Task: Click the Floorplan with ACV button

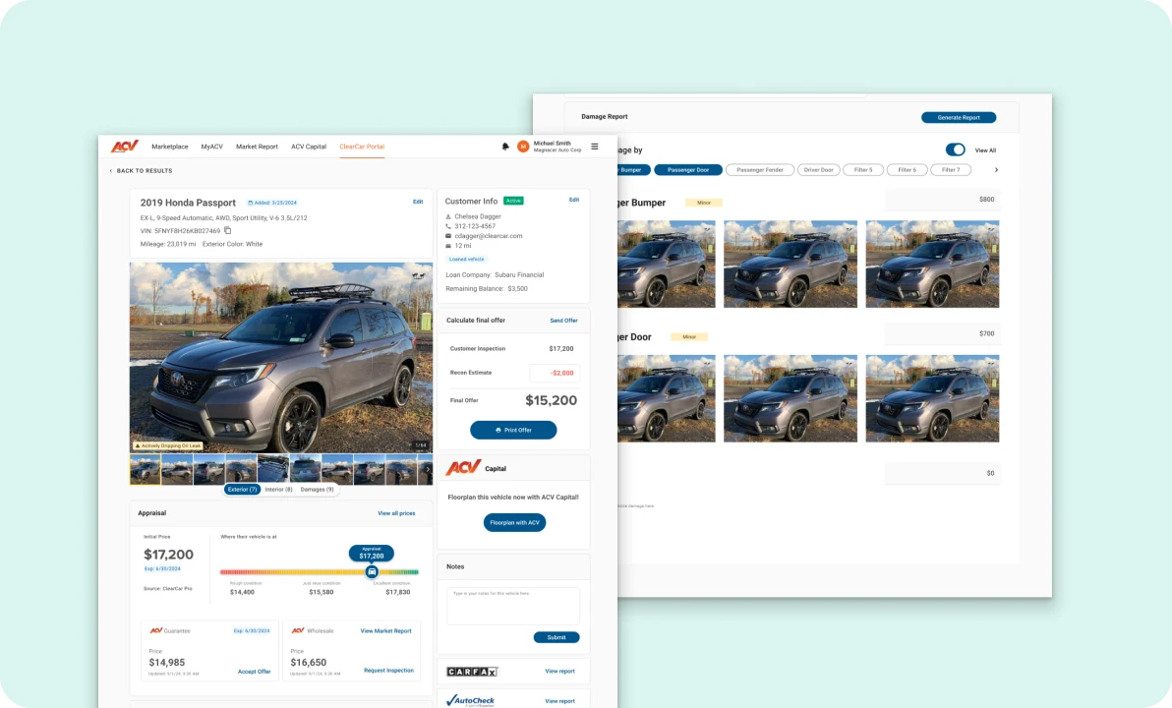Action: tap(514, 522)
